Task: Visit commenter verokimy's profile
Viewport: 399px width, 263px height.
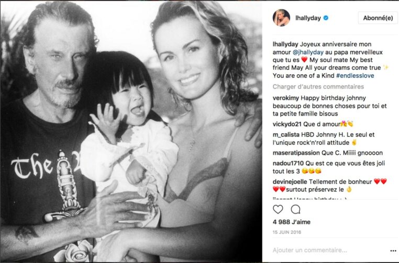Action: (x=286, y=98)
